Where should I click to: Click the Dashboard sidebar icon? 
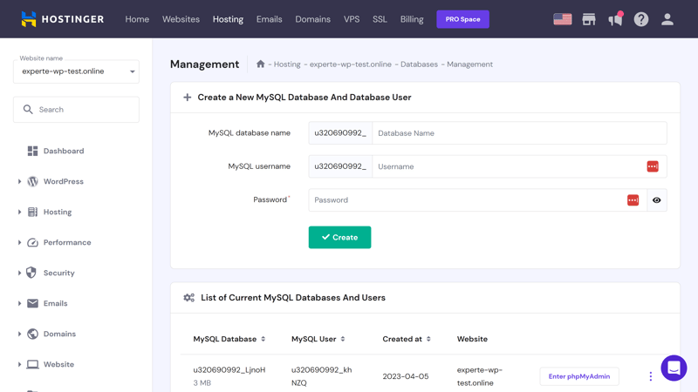coord(32,151)
